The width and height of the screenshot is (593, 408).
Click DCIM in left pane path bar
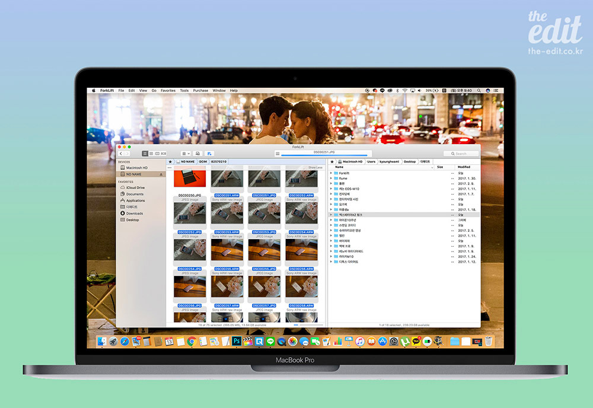pos(203,161)
